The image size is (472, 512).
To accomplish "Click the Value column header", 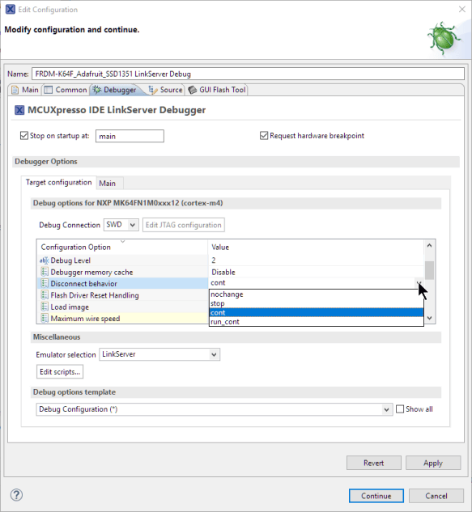I will click(x=316, y=248).
